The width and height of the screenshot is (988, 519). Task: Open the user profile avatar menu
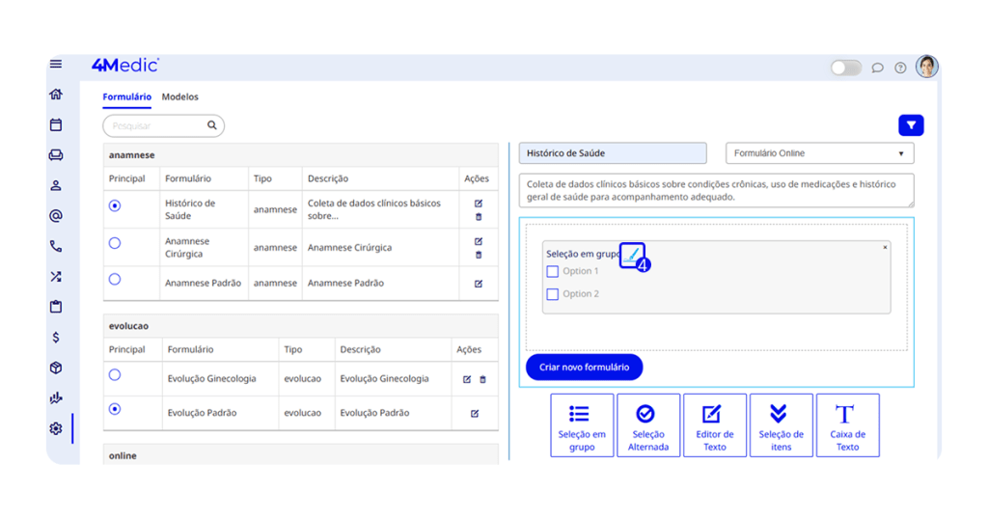click(x=926, y=67)
